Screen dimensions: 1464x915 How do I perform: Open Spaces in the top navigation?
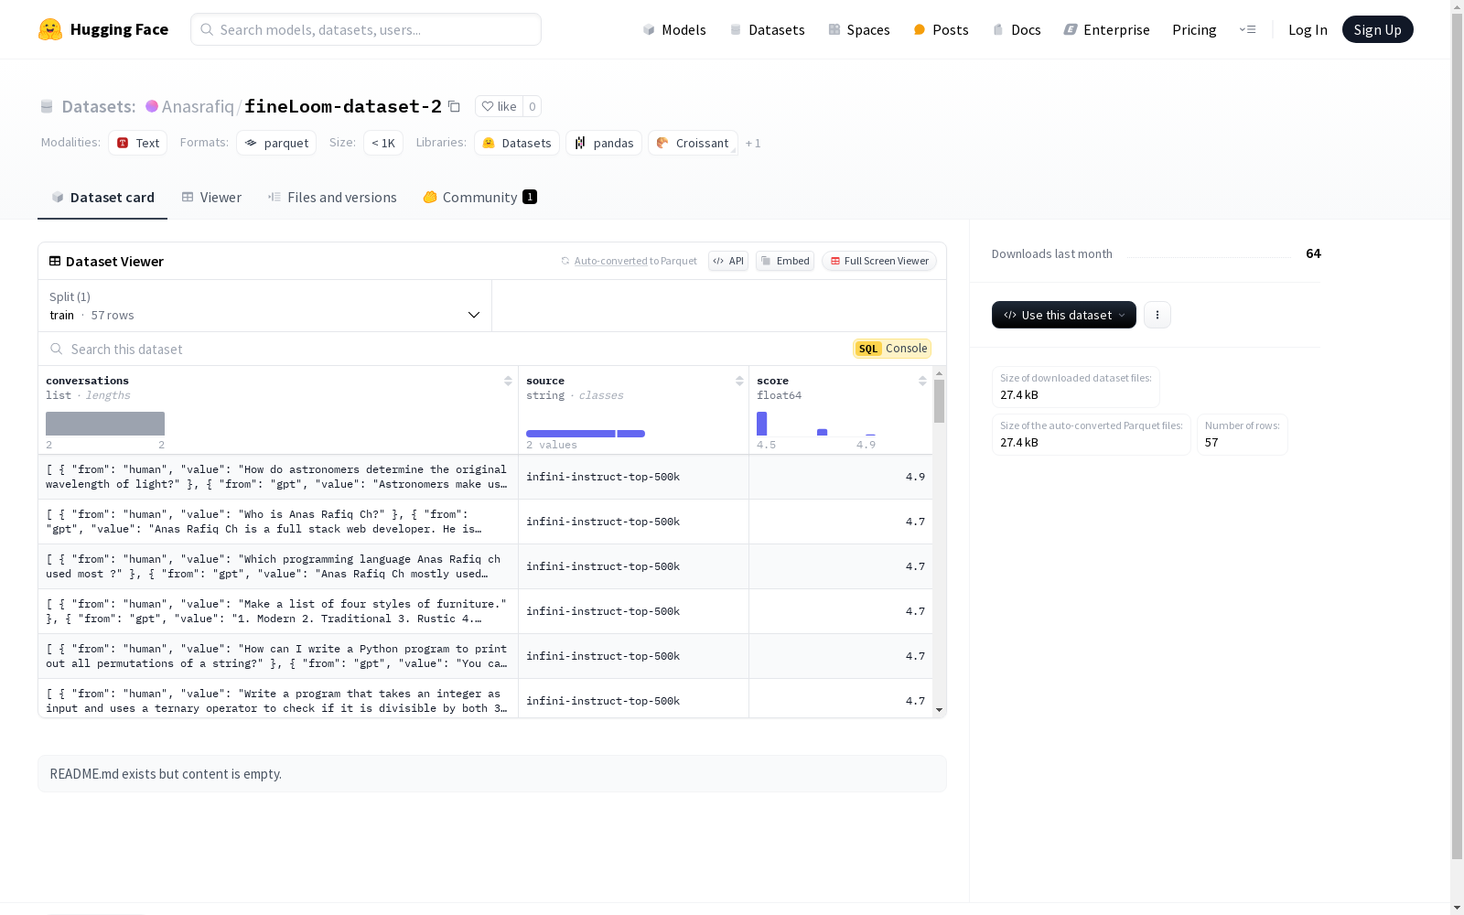coord(858,29)
